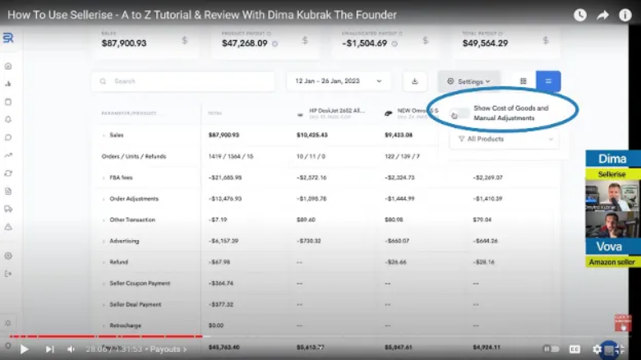This screenshot has height=360, width=641.
Task: Toggle YouTube autoplay switch
Action: coord(551,349)
